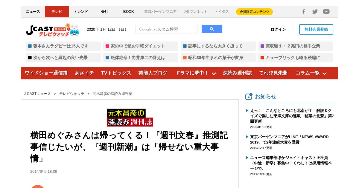Open 記事にするなら大きく扱って headline

[x=218, y=46]
